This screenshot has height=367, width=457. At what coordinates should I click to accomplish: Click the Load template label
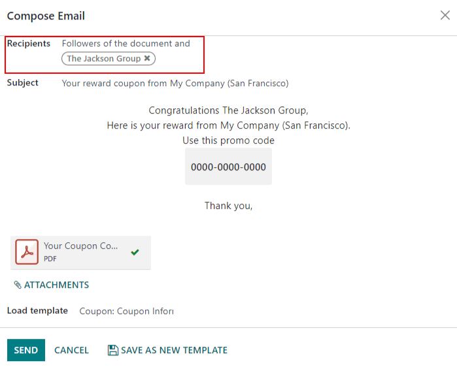point(37,311)
